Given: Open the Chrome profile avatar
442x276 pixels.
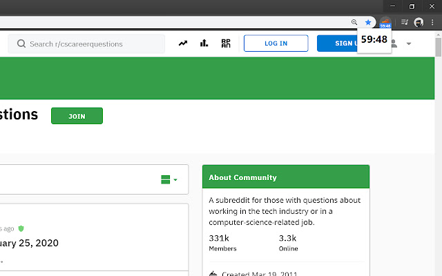Looking at the screenshot, I should click(419, 22).
